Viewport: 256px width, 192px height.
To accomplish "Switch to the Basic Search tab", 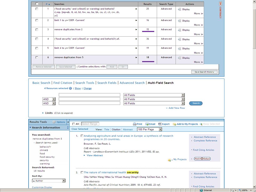I will tap(41, 83).
